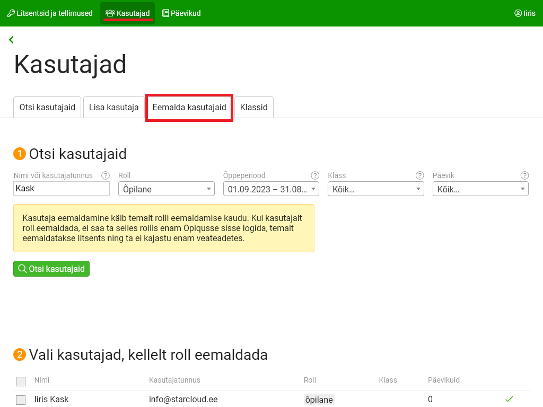Toggle the select-all checkbox in table header
The height and width of the screenshot is (407, 543).
(x=21, y=381)
